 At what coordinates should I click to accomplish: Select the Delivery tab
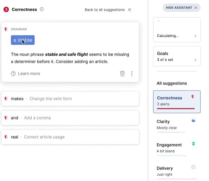177,172
